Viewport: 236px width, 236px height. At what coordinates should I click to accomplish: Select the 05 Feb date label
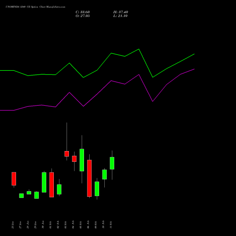coord(81,225)
